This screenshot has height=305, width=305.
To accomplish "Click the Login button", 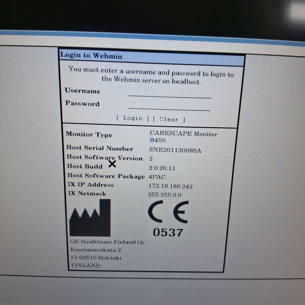I will (x=132, y=118).
